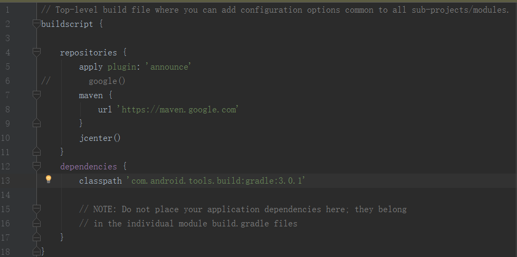517x257 pixels.
Task: Click the top-level comment on line 1
Action: tap(275, 10)
